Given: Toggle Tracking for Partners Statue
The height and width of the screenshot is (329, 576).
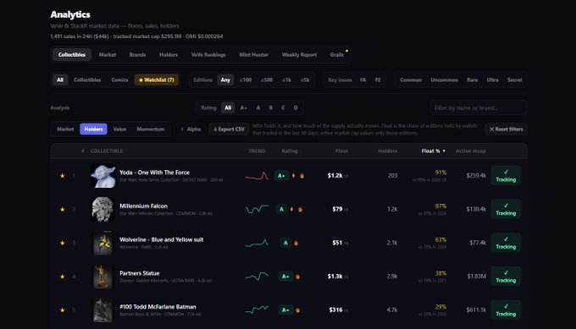Looking at the screenshot, I should point(506,277).
